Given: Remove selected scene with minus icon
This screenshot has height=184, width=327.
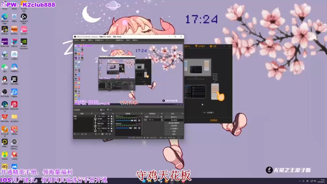Looking at the screenshot, I should tap(78, 134).
